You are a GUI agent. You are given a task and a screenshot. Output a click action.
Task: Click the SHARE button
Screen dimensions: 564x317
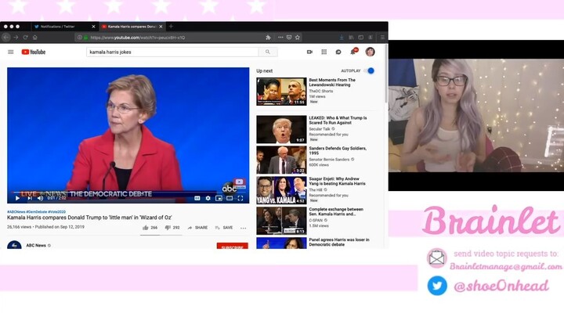[197, 228]
